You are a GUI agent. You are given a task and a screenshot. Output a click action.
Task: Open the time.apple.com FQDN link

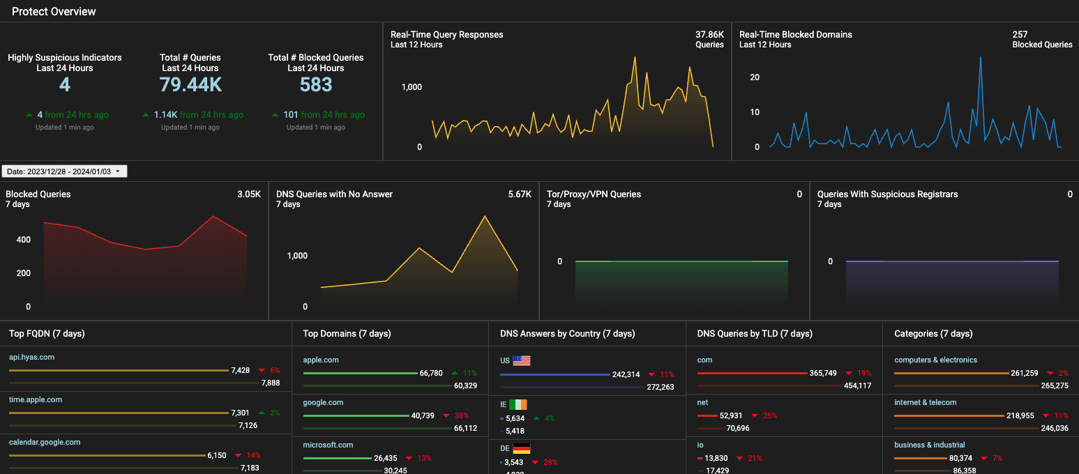click(x=36, y=399)
